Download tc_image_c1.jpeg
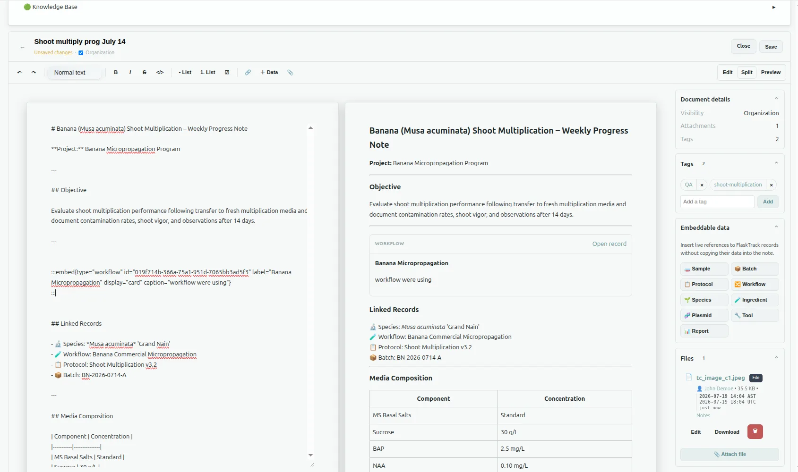The width and height of the screenshot is (798, 472). click(x=727, y=432)
